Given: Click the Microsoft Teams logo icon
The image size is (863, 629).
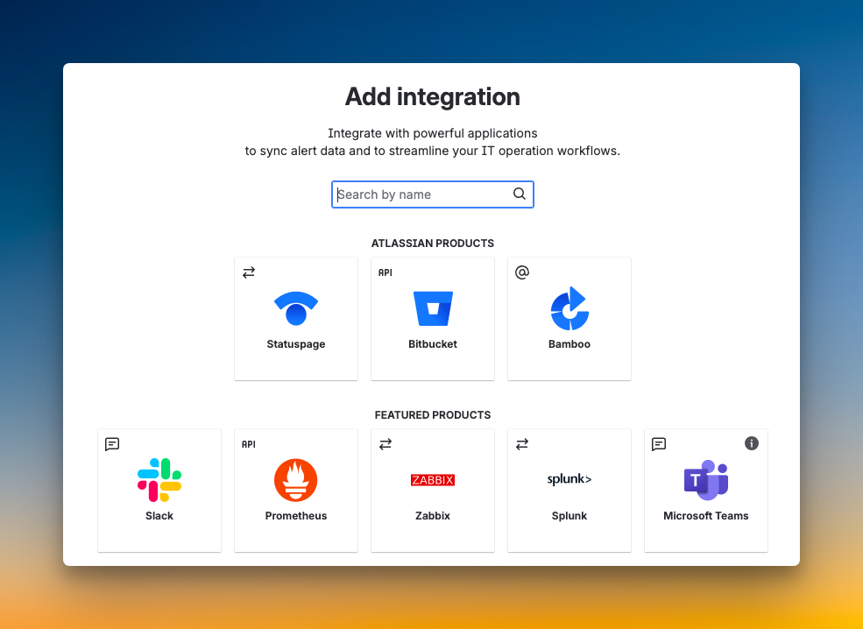Looking at the screenshot, I should (705, 479).
